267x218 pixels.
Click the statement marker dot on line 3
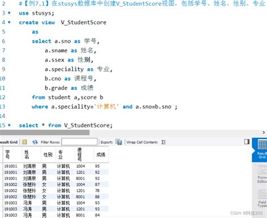pyautogui.click(x=9, y=13)
